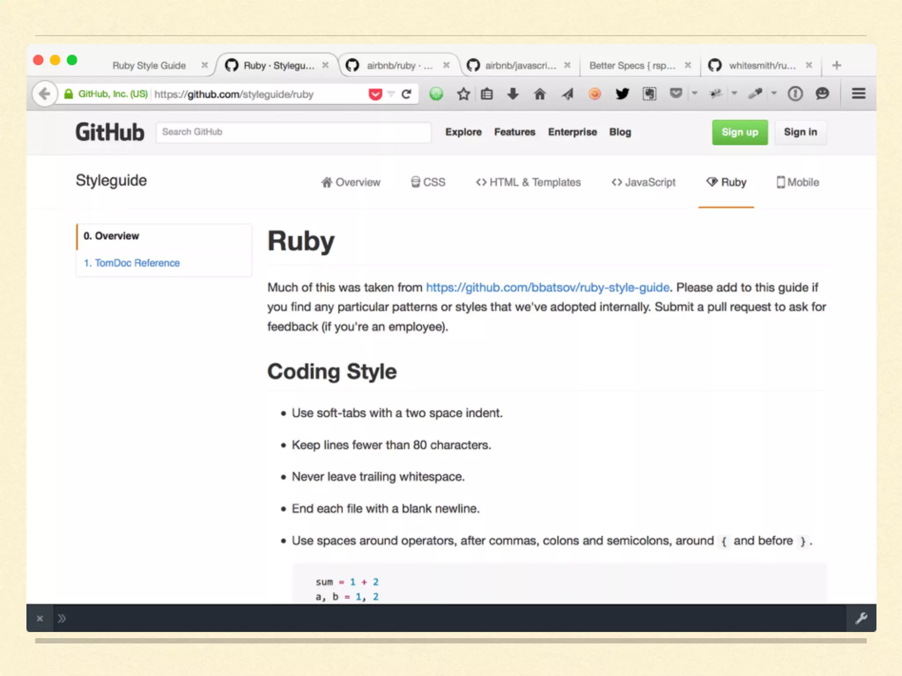Save page with red Pocket icon

(375, 94)
